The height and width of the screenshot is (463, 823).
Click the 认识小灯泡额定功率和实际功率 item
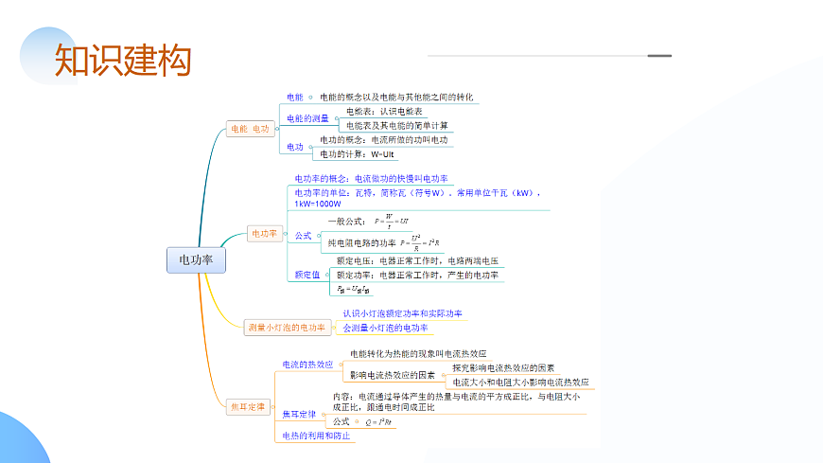click(x=402, y=313)
